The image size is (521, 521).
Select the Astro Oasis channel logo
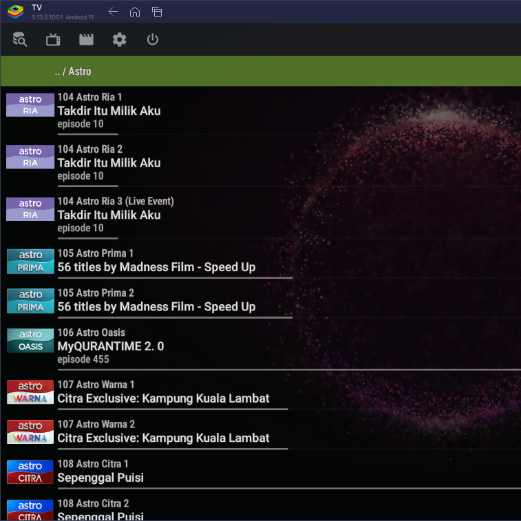30,340
